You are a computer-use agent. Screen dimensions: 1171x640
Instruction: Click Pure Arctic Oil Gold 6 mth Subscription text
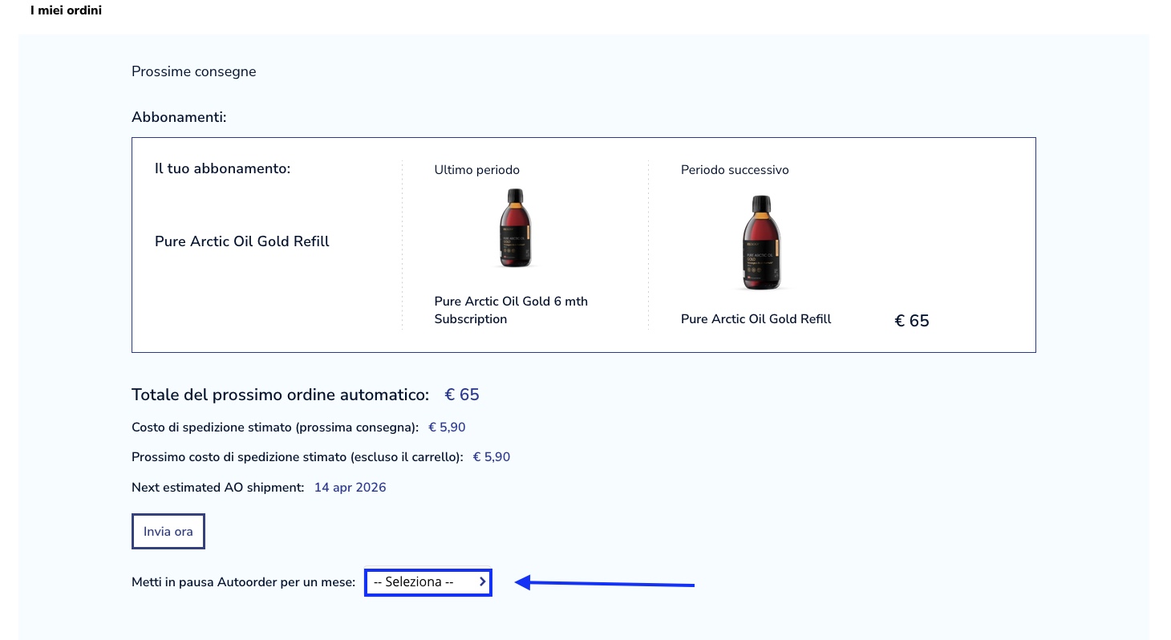(511, 310)
